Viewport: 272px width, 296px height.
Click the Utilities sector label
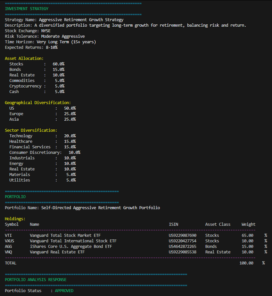point(20,180)
